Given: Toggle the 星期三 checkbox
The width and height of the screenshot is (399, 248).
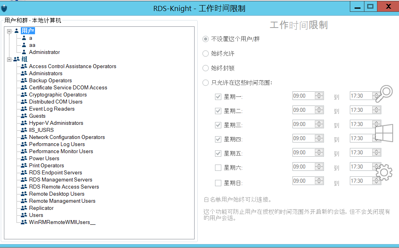Looking at the screenshot, I should click(218, 125).
